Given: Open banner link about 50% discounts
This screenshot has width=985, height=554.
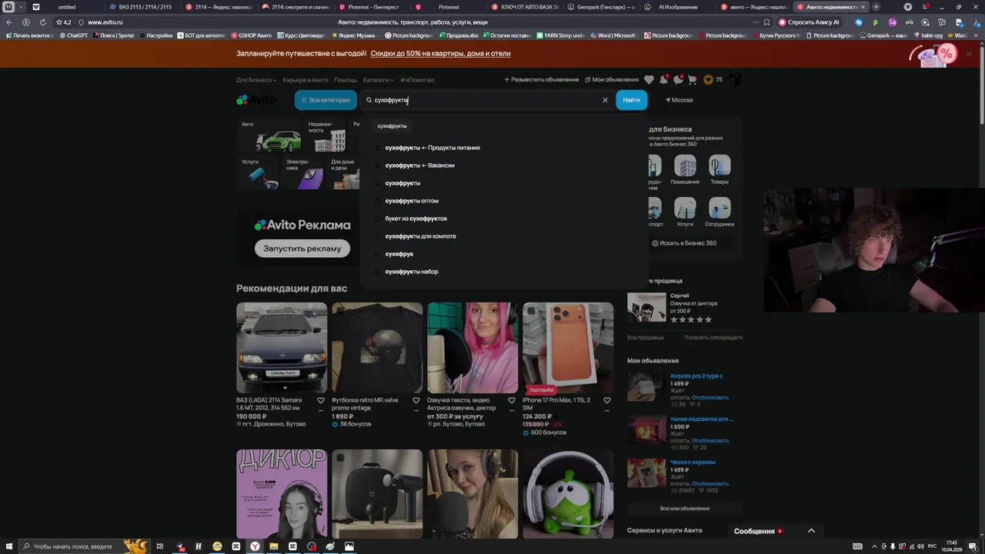Looking at the screenshot, I should coord(440,54).
